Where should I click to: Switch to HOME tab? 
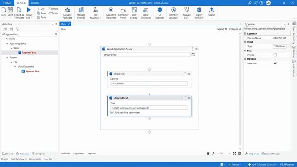point(7,3)
